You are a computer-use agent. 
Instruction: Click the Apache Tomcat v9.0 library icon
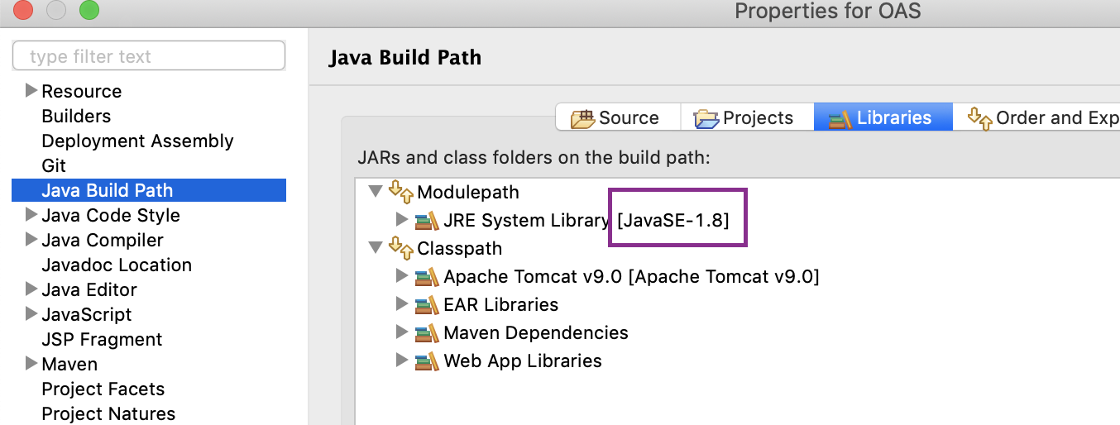tap(427, 277)
